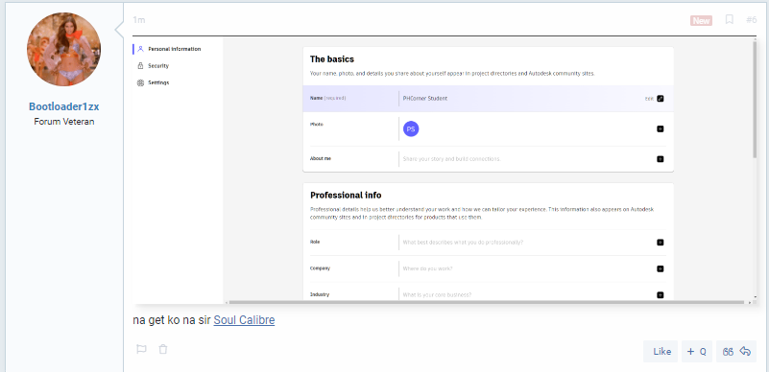
Task: Edit the Name field icon
Action: click(661, 99)
